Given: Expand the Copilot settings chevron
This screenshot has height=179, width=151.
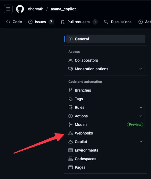Looking at the screenshot, I should coord(141,142).
